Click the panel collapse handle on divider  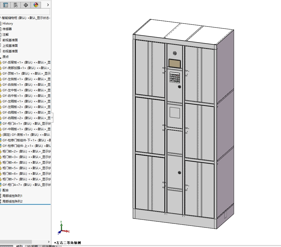pos(52,118)
